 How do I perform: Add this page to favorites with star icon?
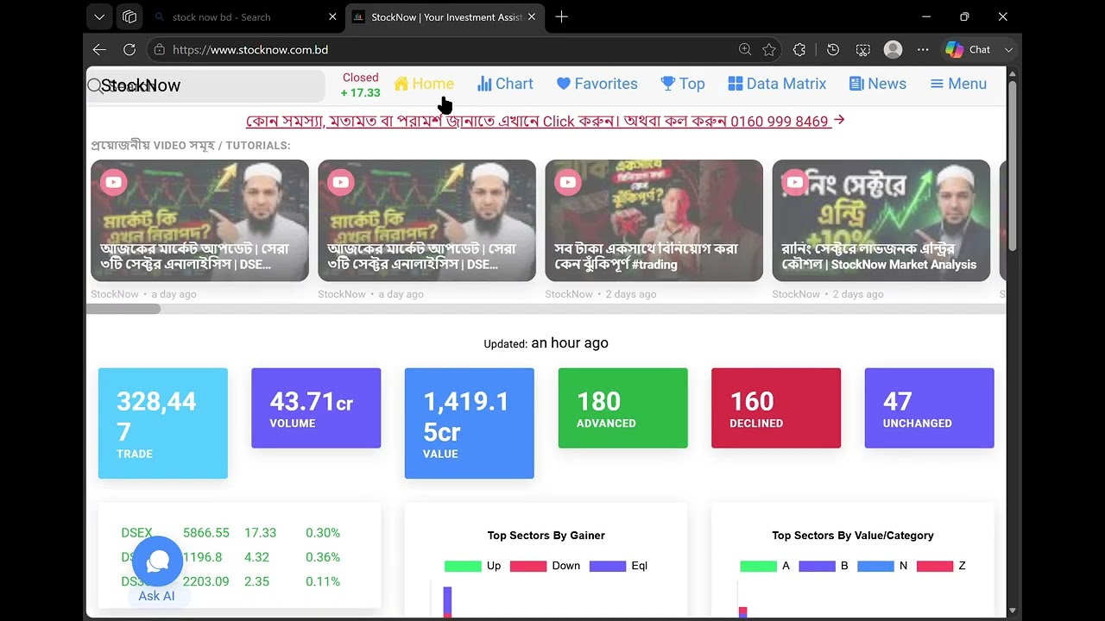pos(769,50)
